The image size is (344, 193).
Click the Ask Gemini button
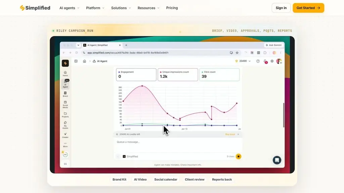tap(273, 45)
